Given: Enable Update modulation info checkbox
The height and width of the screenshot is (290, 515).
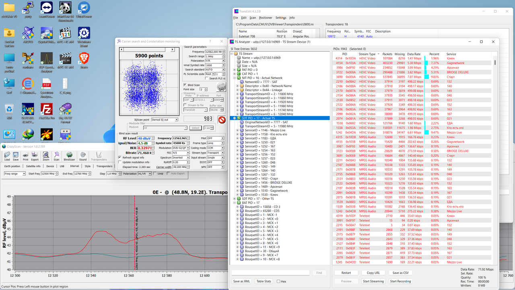Looking at the screenshot, I should [120, 162].
